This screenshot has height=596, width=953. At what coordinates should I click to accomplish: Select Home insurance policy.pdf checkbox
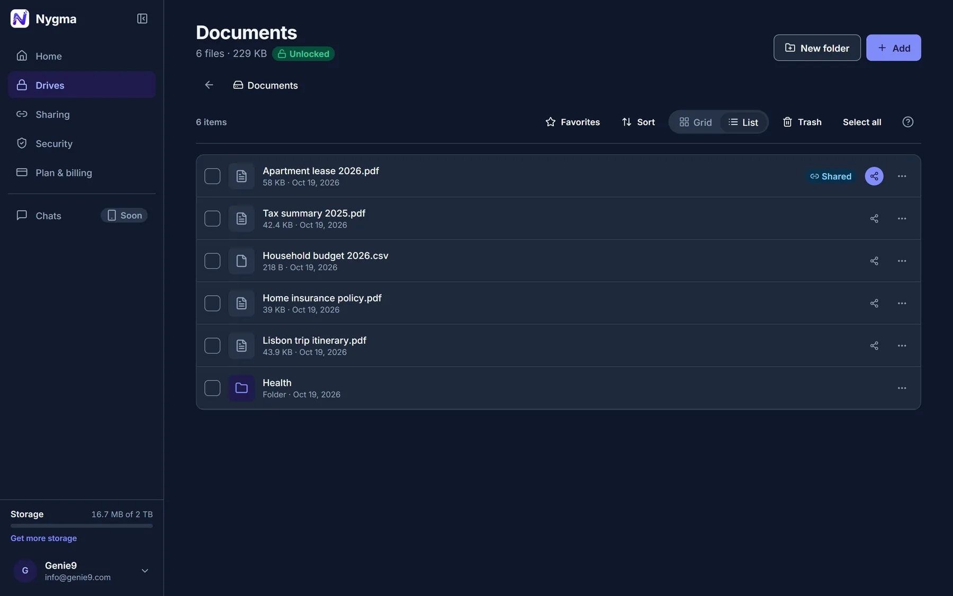pos(212,303)
